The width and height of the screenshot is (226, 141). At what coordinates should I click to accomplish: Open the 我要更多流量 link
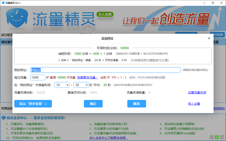88,77
